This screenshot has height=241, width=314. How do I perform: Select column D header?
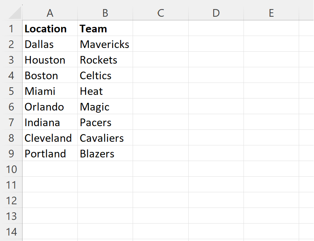(x=216, y=13)
